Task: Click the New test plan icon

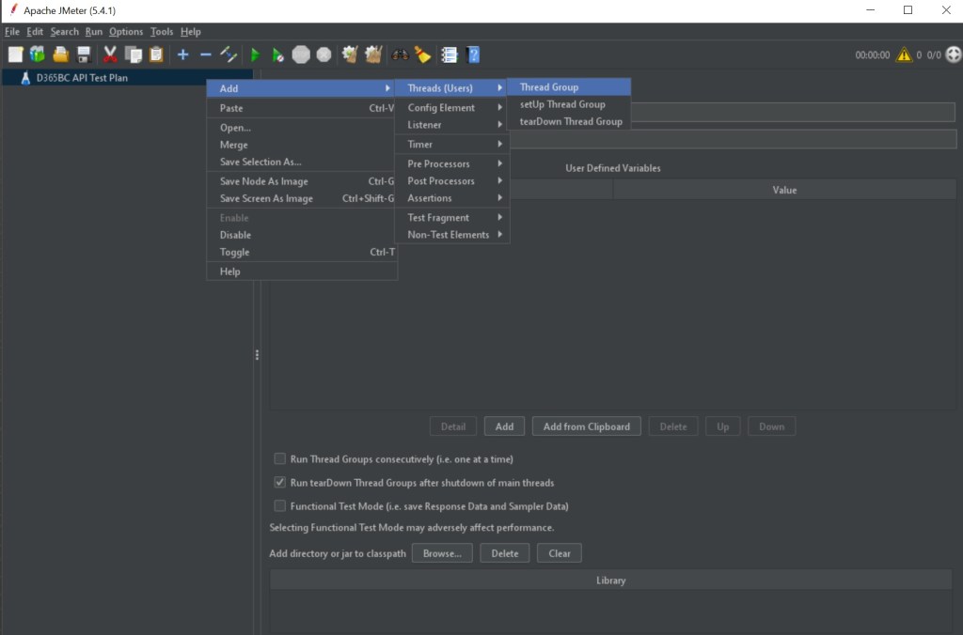Action: click(15, 55)
